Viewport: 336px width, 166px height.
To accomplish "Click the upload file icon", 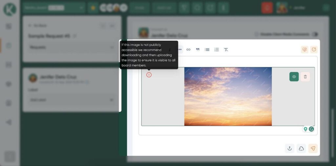I will 290,149.
